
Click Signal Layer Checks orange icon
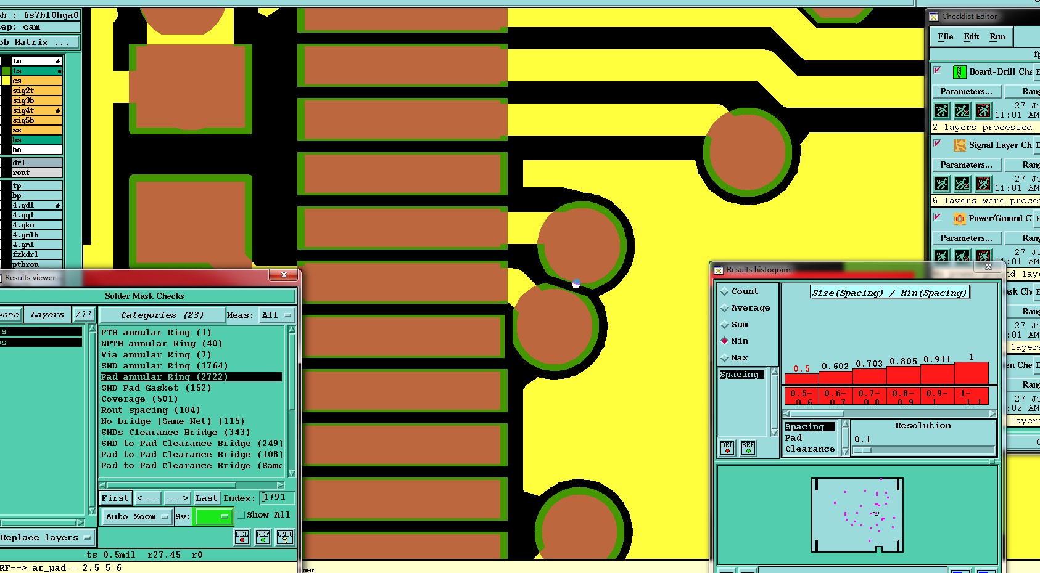pos(959,145)
